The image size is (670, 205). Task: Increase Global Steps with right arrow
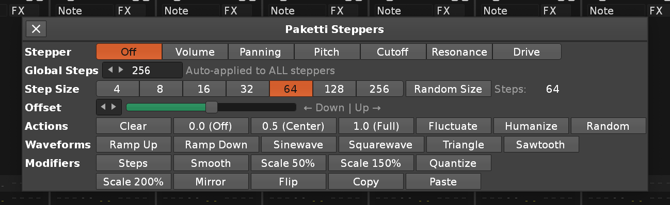[121, 70]
